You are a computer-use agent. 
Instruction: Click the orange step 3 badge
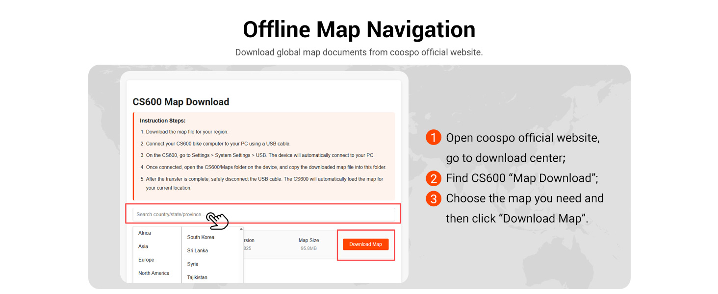coord(434,199)
